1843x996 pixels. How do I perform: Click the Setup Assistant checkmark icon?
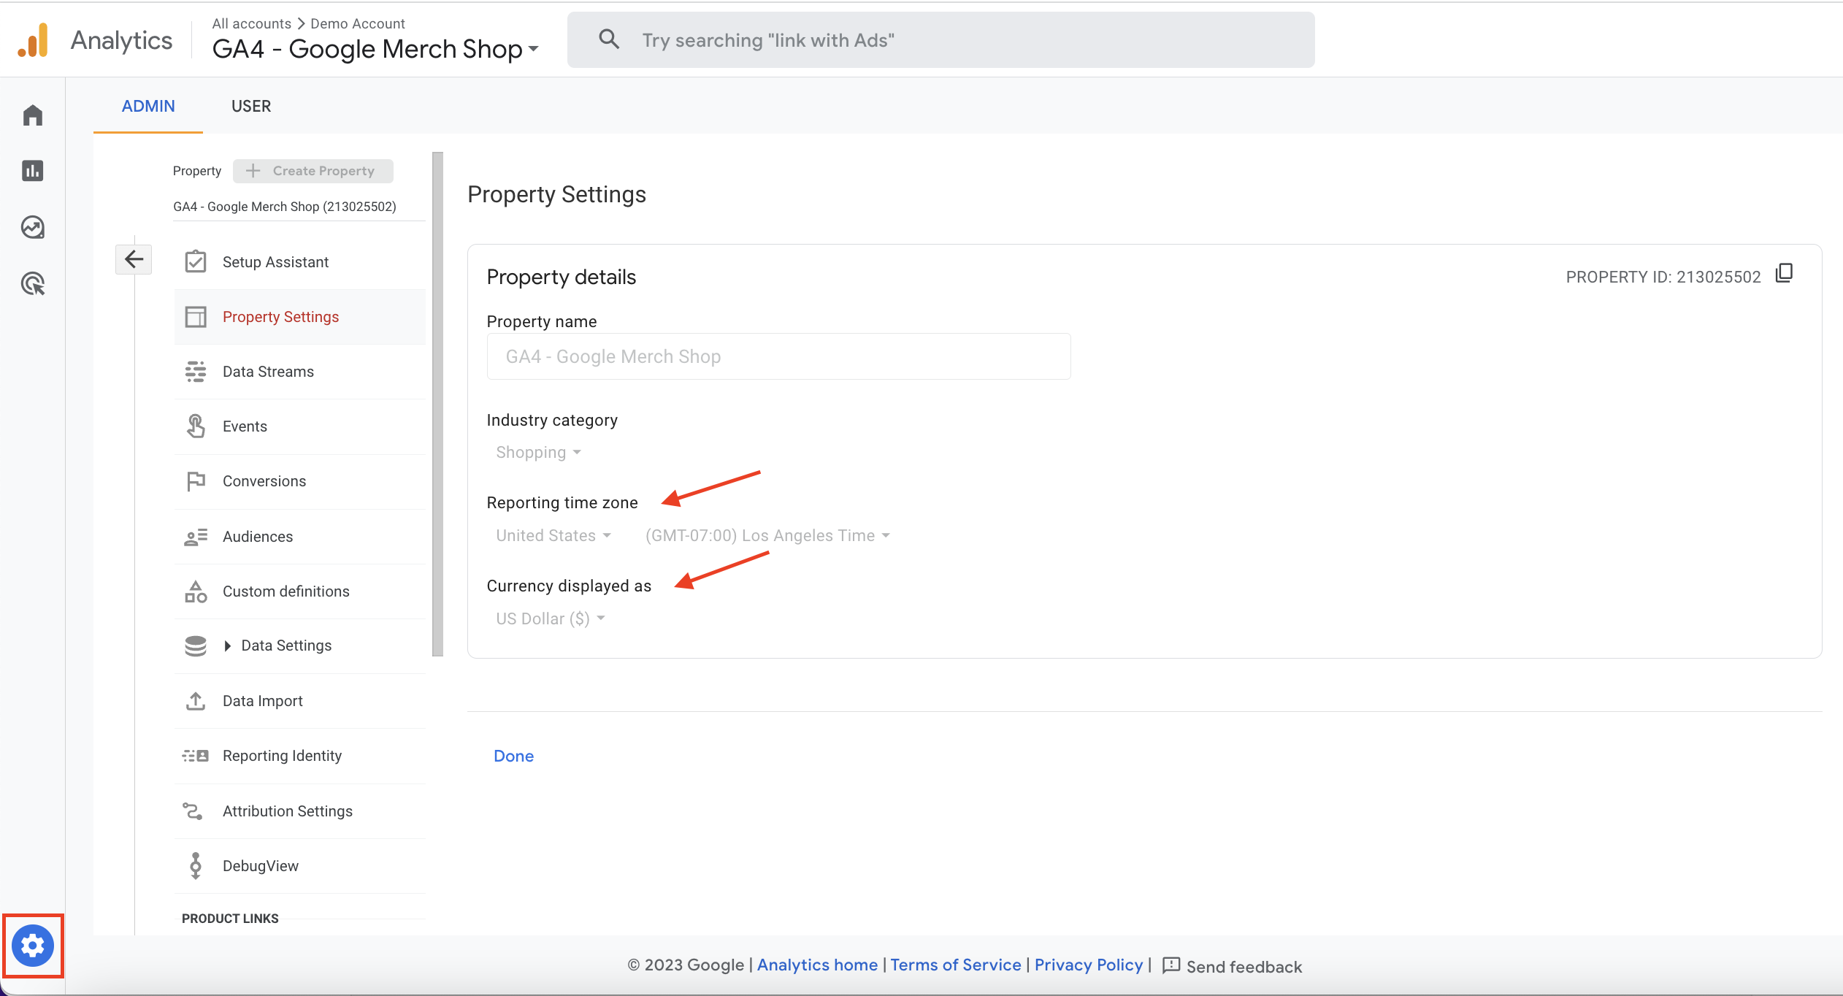[196, 261]
